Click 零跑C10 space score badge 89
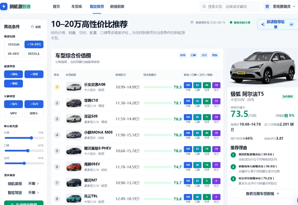This screenshot has width=298, height=205. (207, 101)
